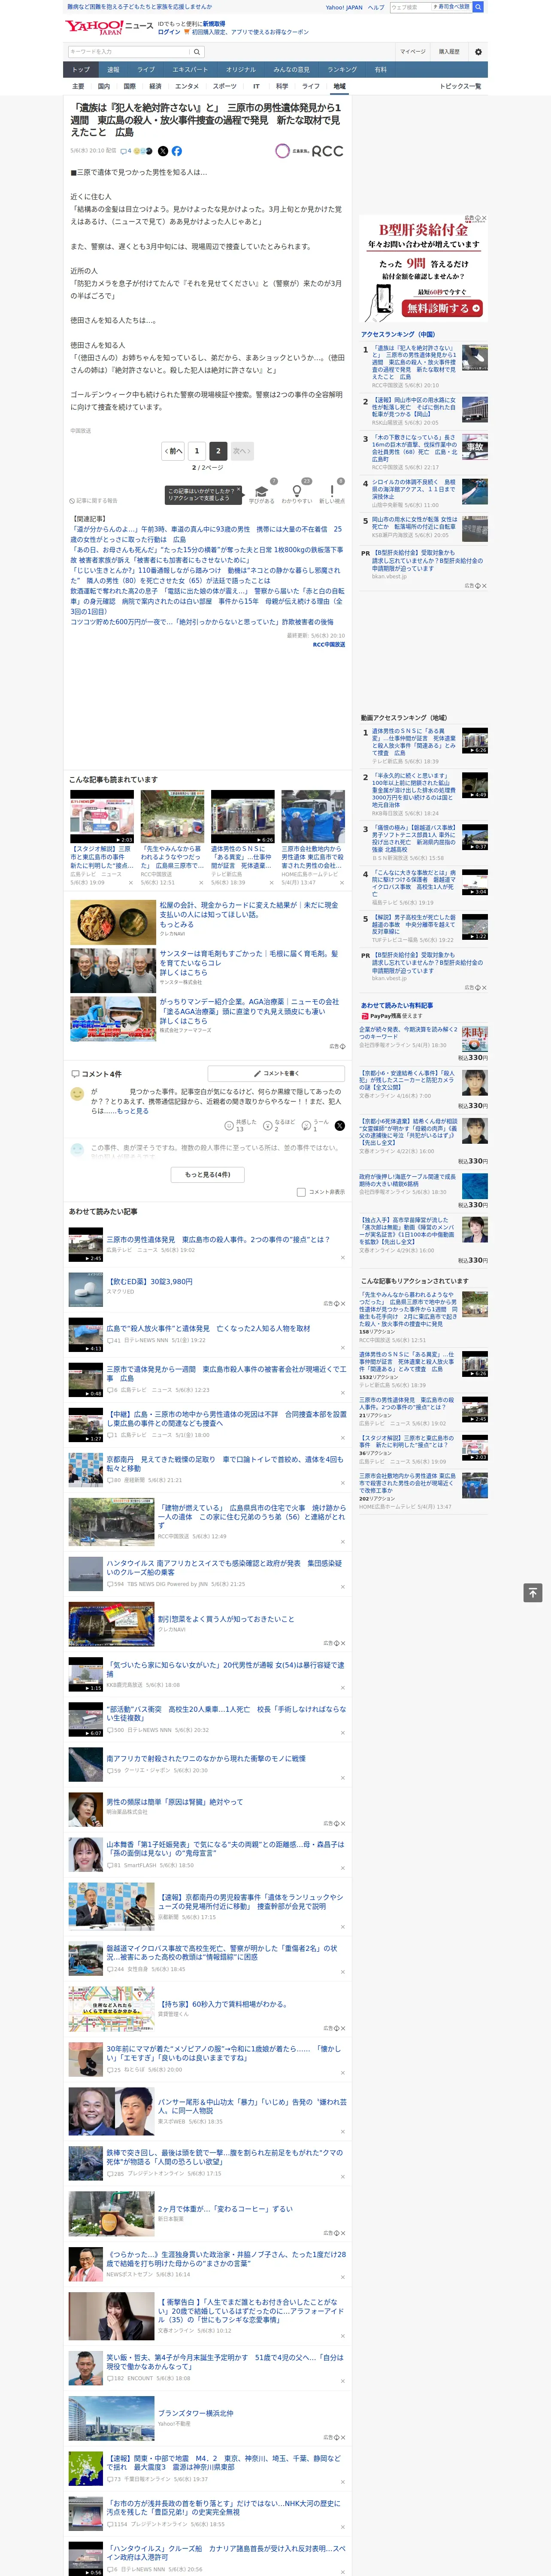Viewport: 551px width, 2576px height.
Task: Open the エキスパート navigation tab
Action: 190,70
